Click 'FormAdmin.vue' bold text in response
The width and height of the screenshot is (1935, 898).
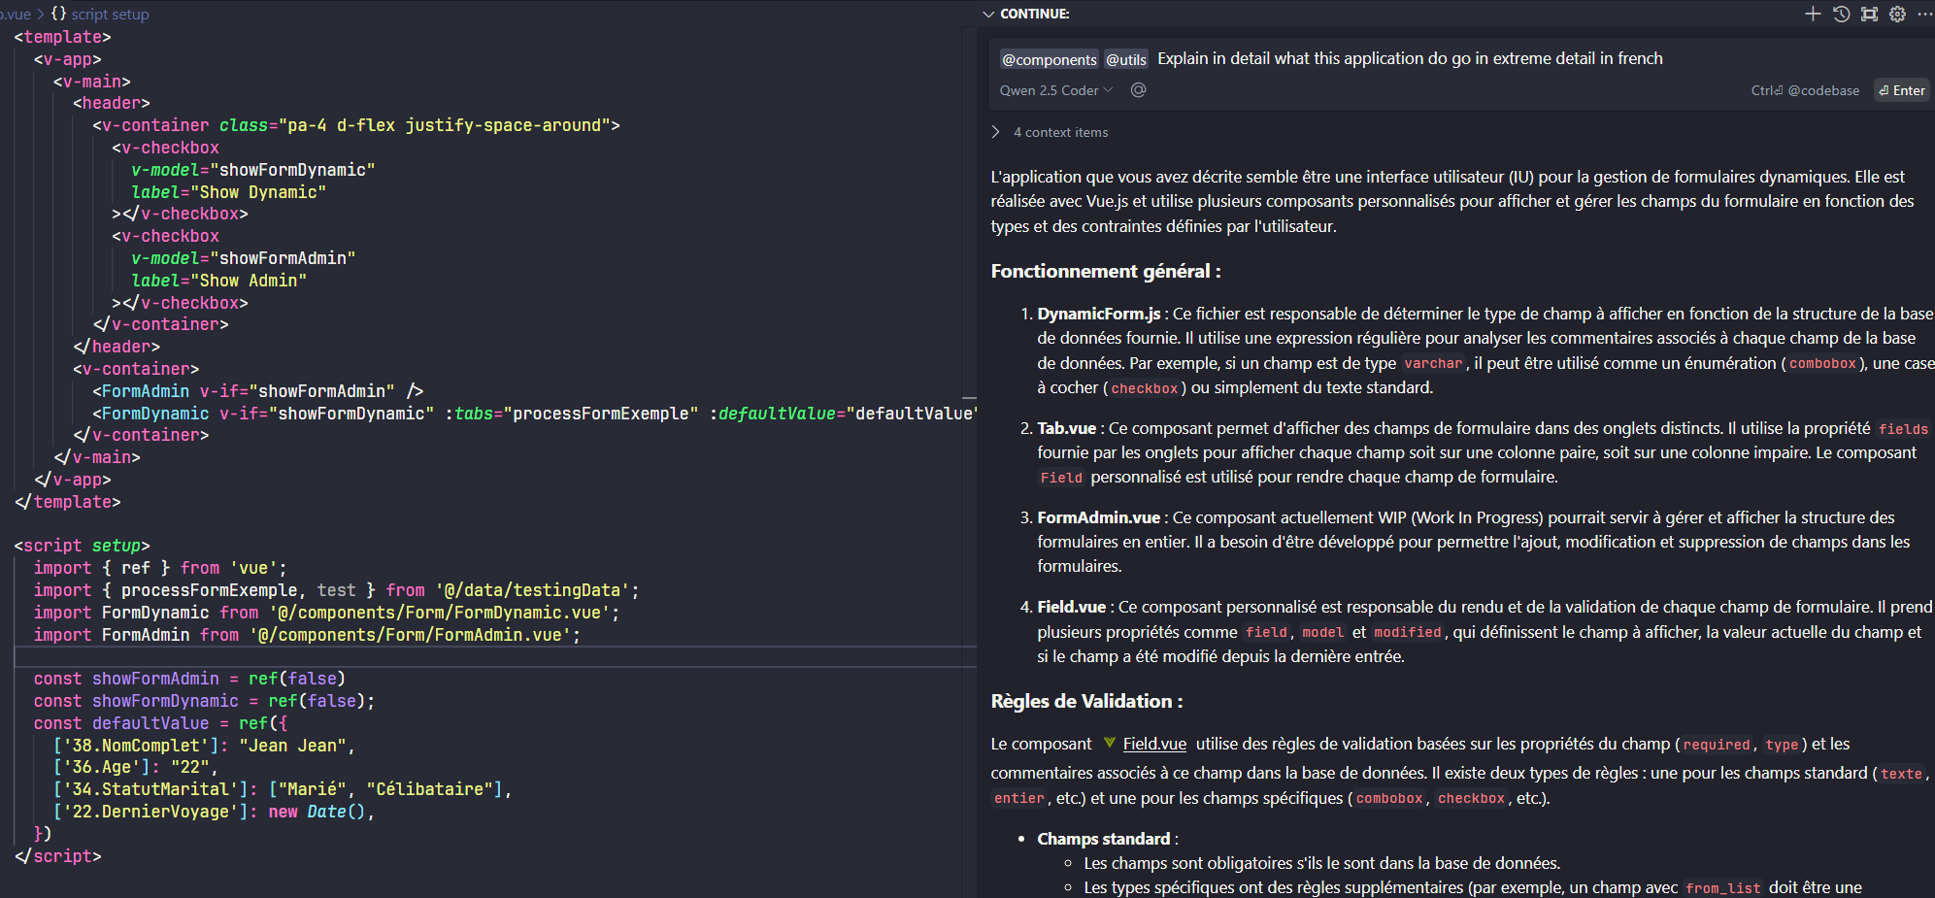[1098, 517]
